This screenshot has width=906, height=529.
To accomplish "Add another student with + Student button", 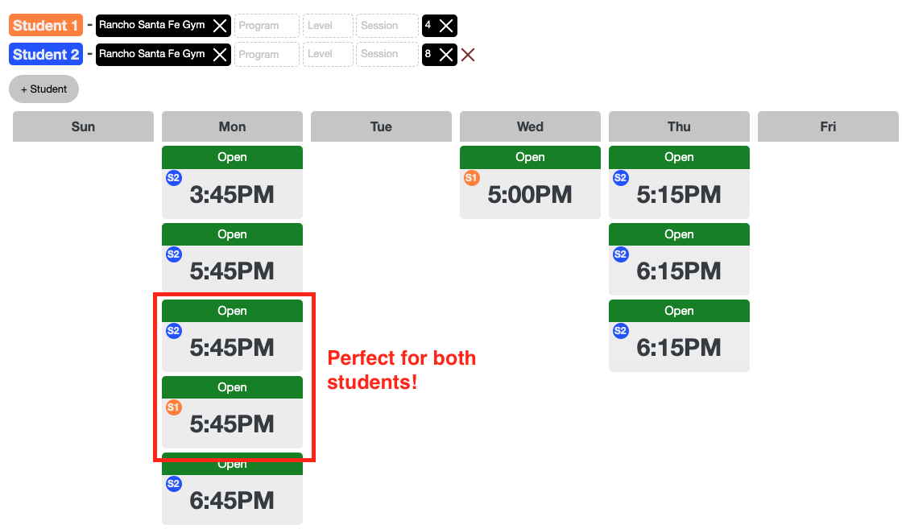I will pyautogui.click(x=43, y=89).
